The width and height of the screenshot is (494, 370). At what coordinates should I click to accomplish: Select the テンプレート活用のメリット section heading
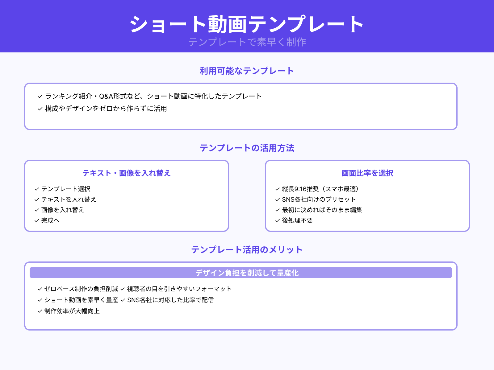[x=247, y=250]
